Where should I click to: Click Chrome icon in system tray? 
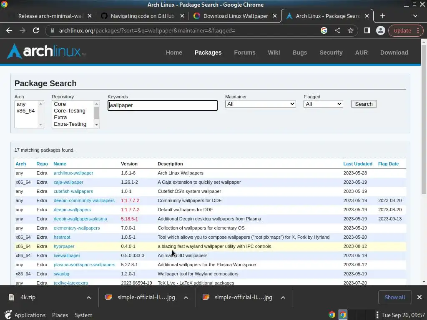pos(332,315)
